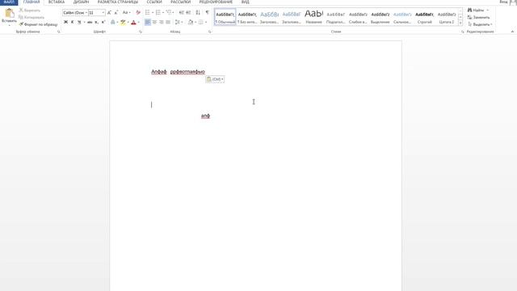Toggle underline (Ч) formatting

pos(79,22)
